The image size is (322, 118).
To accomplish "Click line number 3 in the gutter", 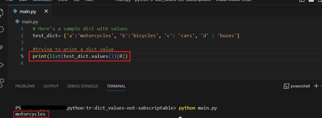I will (22, 42).
